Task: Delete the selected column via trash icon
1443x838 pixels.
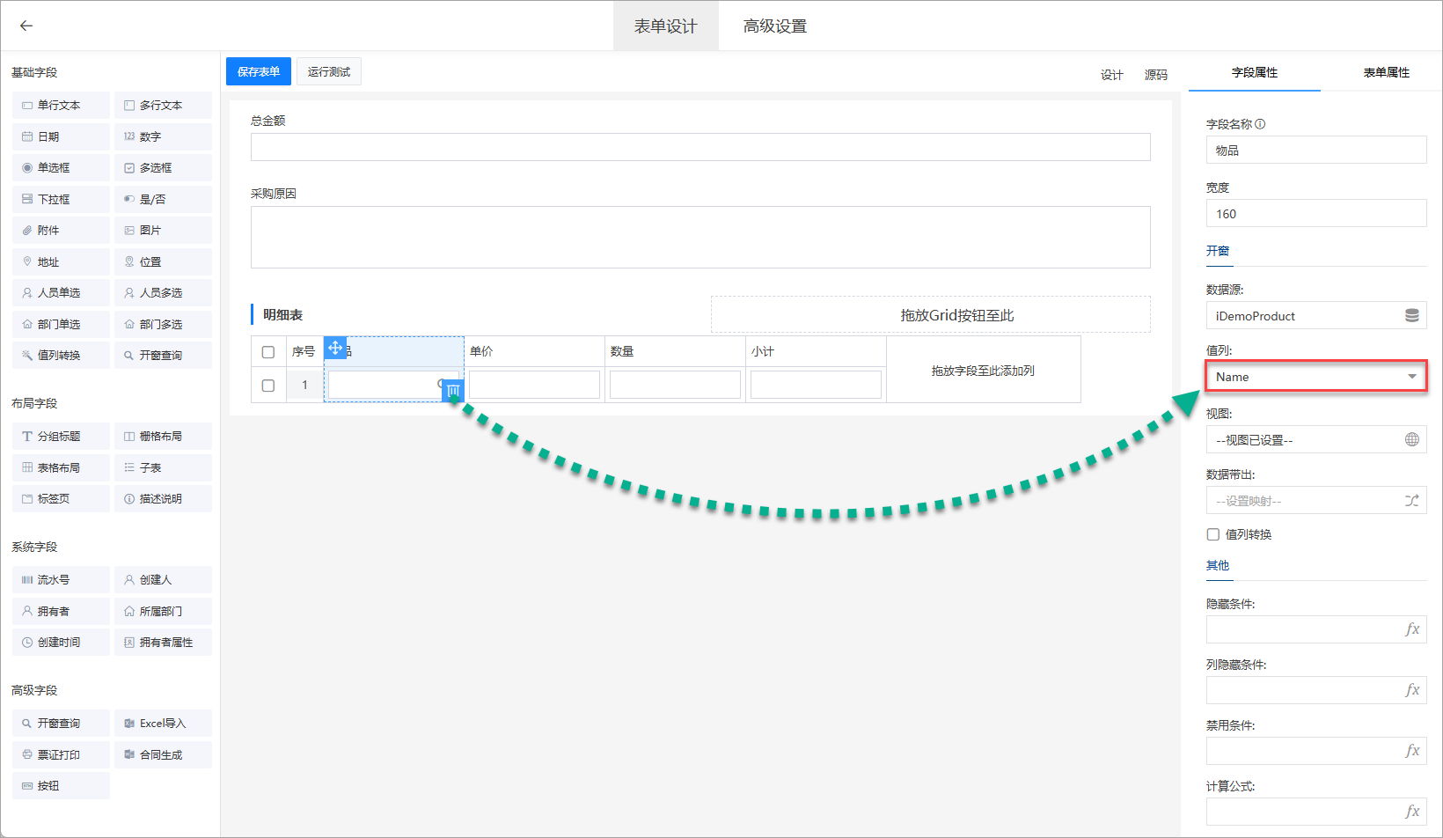Action: pyautogui.click(x=453, y=390)
